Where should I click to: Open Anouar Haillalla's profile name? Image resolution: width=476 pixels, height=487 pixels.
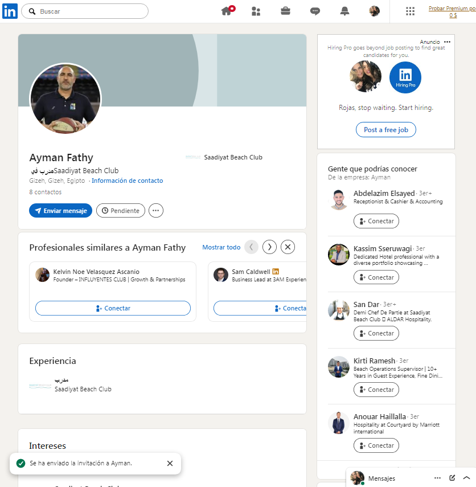pos(380,416)
